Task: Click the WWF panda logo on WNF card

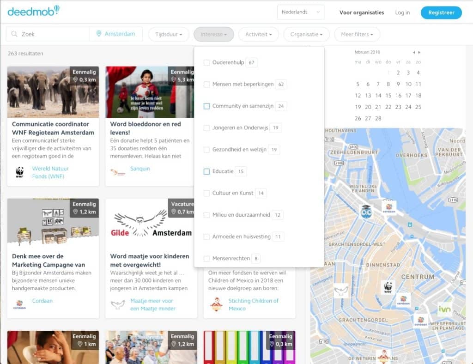Action: (19, 172)
